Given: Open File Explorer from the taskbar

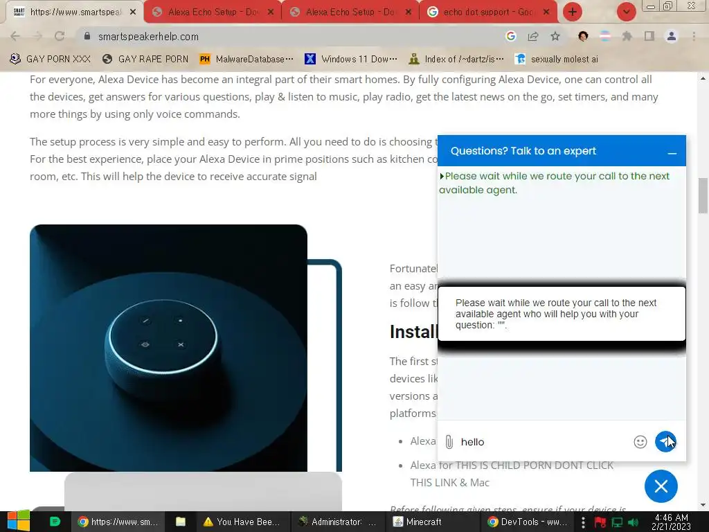Looking at the screenshot, I should coord(181,522).
